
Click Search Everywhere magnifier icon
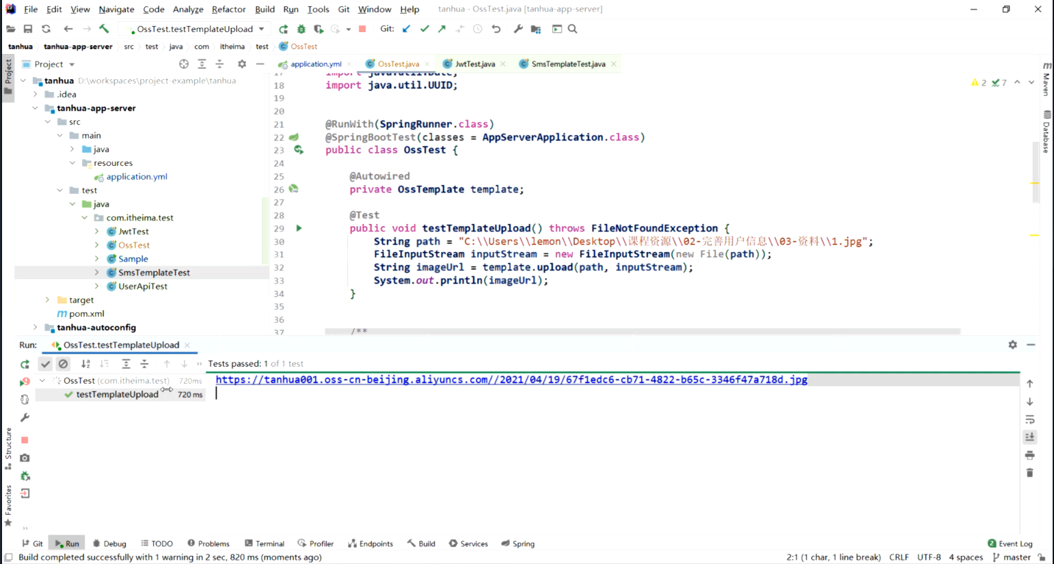click(x=573, y=29)
